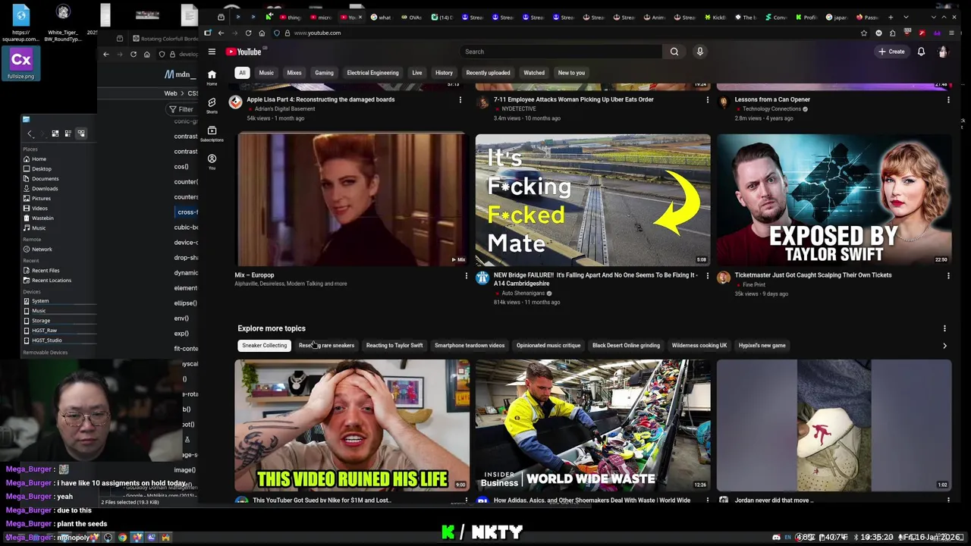The width and height of the screenshot is (971, 546).
Task: Open the It's F*cking F*cked Mate thumbnail
Action: click(x=592, y=200)
